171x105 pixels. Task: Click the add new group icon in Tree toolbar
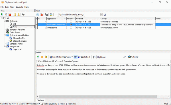(x=2, y=15)
